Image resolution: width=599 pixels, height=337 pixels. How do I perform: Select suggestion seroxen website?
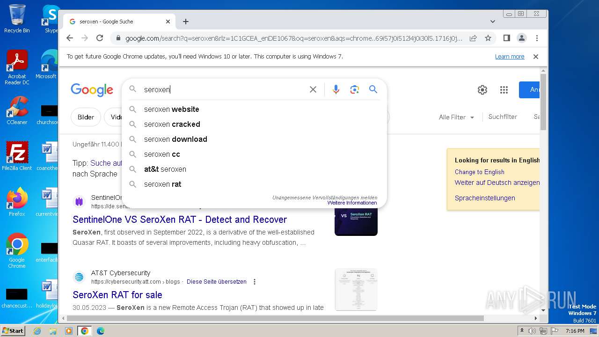[x=255, y=109]
